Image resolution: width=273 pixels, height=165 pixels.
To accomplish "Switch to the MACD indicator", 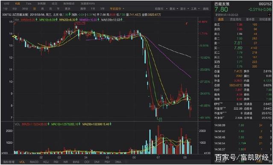I will 34,162.
